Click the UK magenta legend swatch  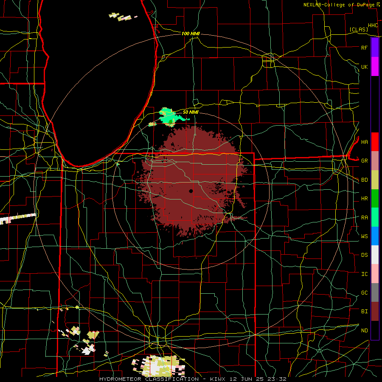tap(375, 67)
